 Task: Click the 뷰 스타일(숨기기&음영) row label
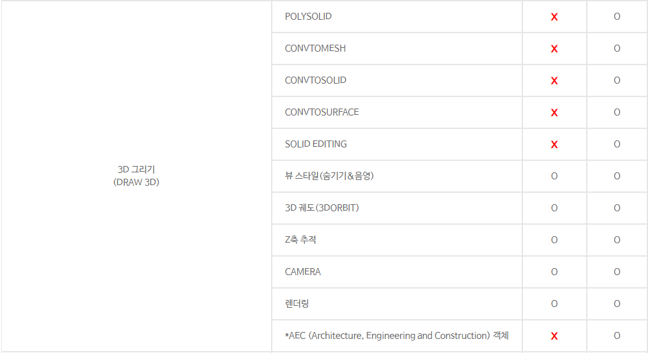[x=329, y=176]
